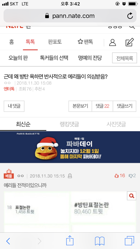Open Safari bookmarks book icon
140x249 pixels.
coord(100,241)
